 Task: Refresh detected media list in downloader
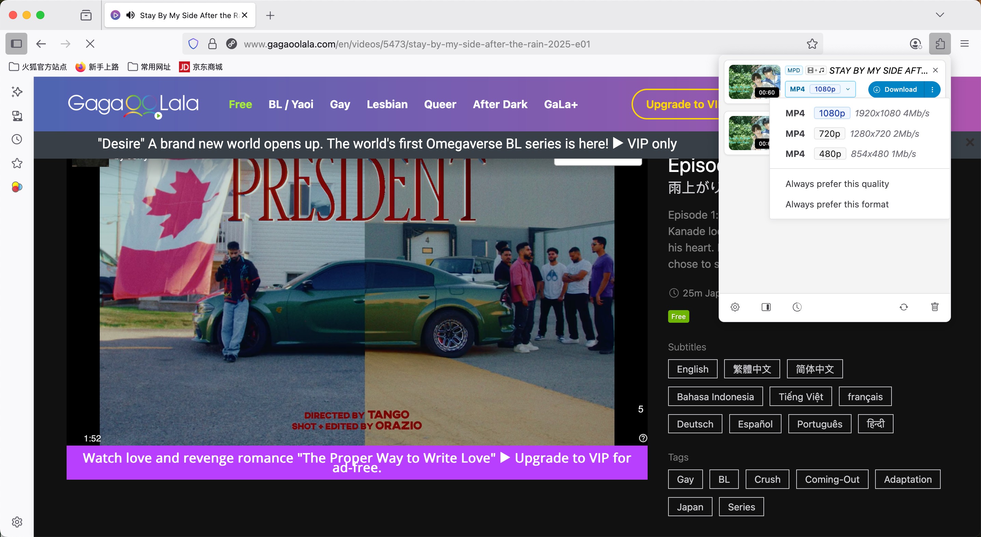tap(904, 307)
